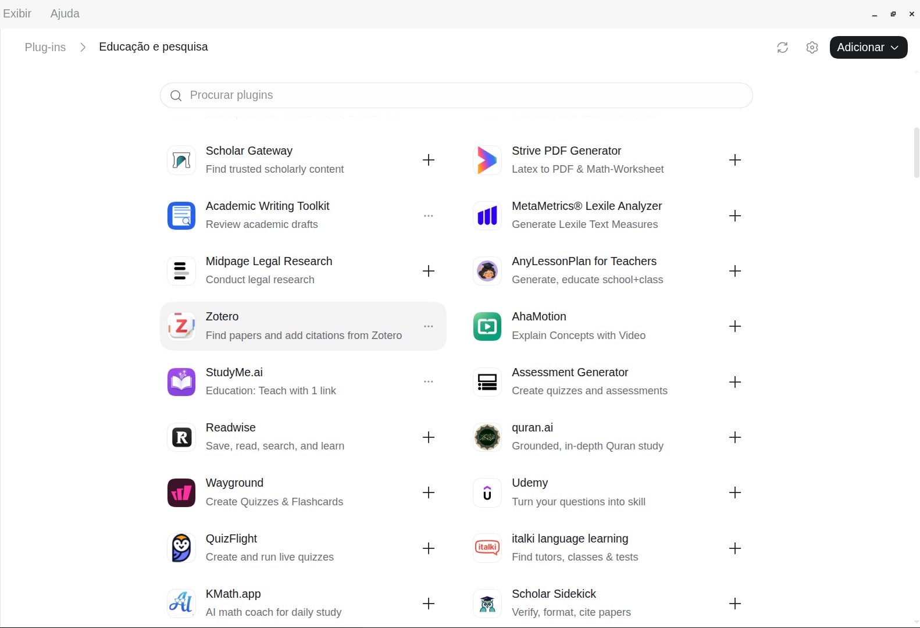Click the QuizFlight penguin icon
Image resolution: width=920 pixels, height=628 pixels.
coord(181,548)
